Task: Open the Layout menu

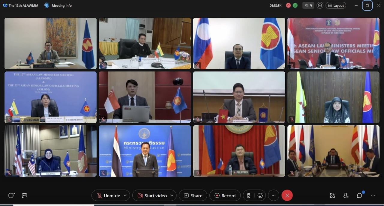Action: (335, 5)
